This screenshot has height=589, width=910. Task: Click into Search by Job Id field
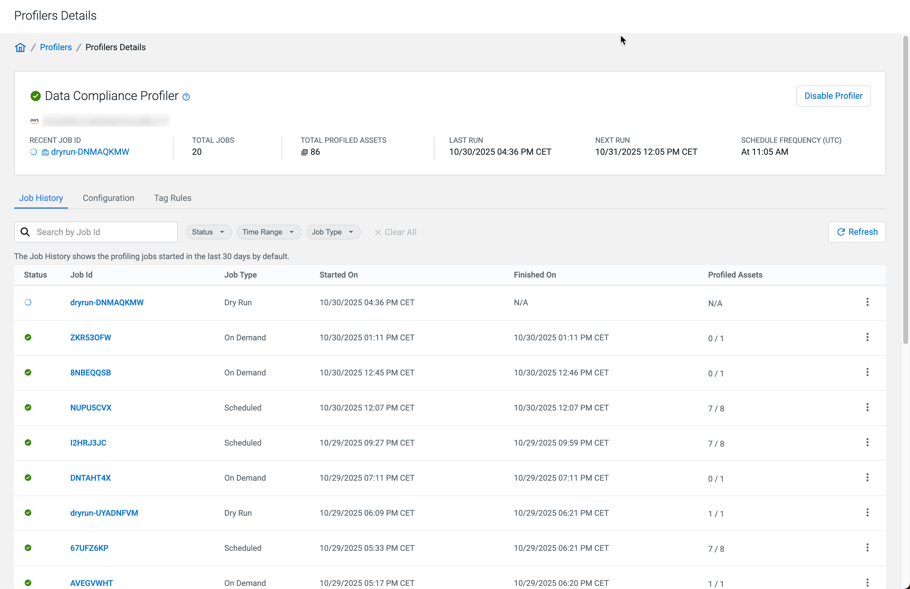103,232
